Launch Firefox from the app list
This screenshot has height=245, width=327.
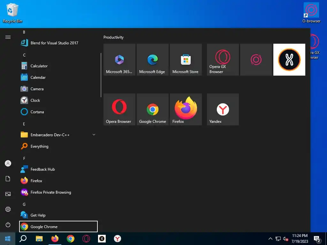click(58, 181)
